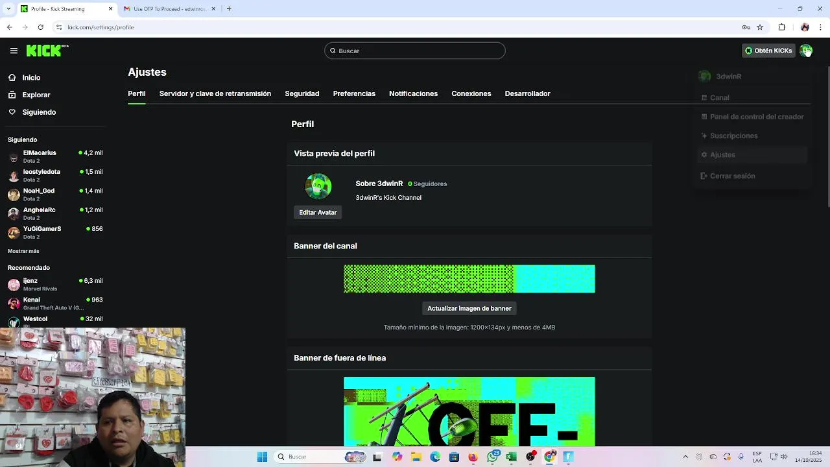Click the Obtén KICKs button
Screen dimensions: 830x467
(768, 51)
